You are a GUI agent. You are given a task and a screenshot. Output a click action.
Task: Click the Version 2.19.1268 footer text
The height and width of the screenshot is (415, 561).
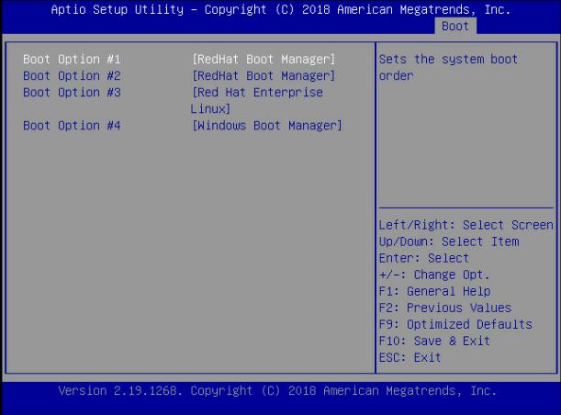tap(277, 391)
